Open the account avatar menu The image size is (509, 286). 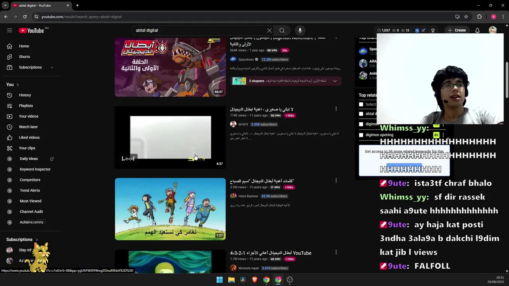[x=493, y=31]
